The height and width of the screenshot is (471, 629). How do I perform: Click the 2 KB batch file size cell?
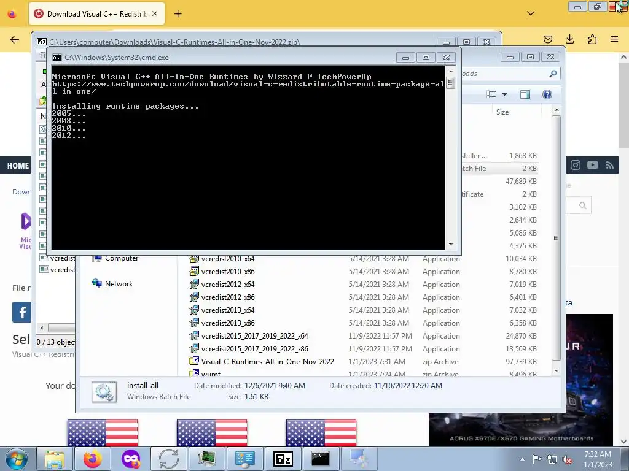529,169
